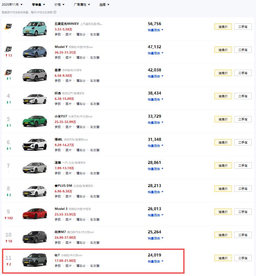Expand the 价格 filter dropdown

tap(60, 5)
